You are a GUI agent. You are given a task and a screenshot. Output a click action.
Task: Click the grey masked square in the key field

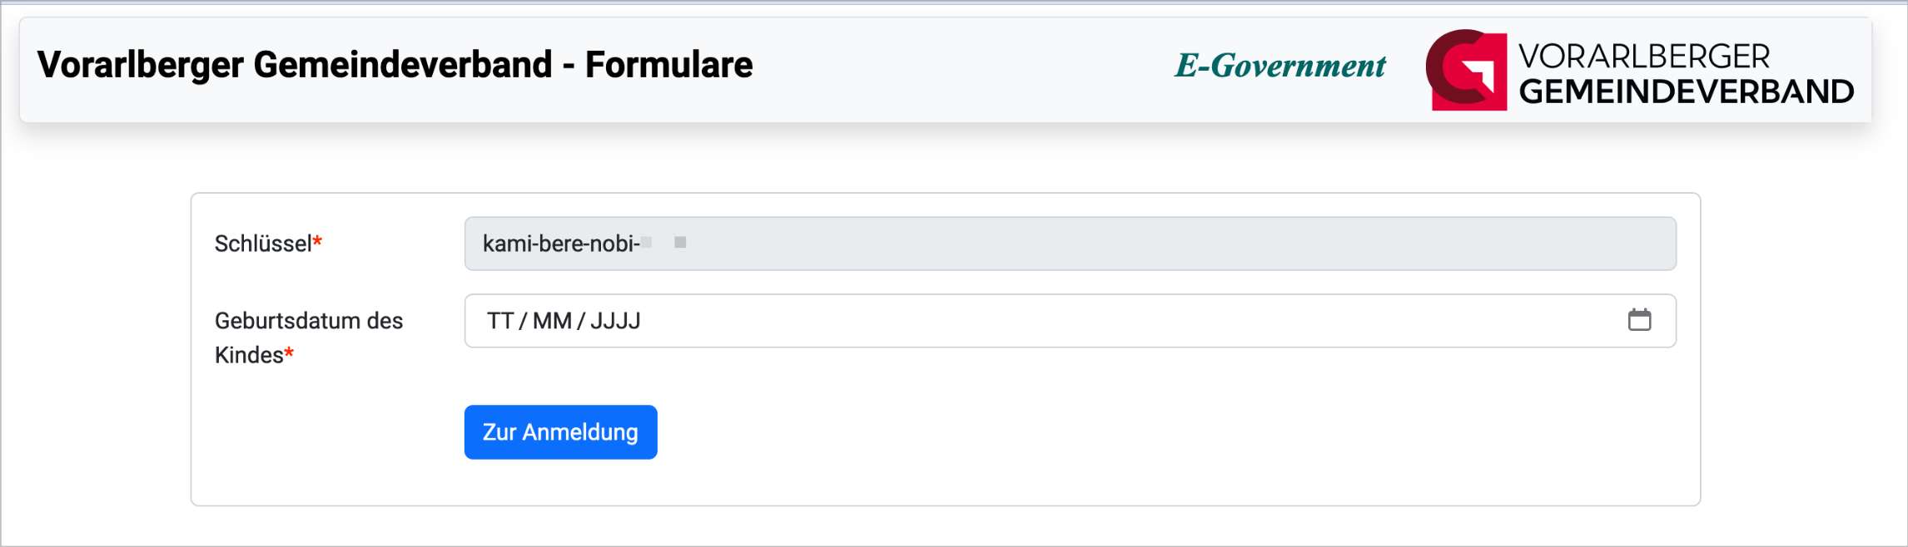680,242
